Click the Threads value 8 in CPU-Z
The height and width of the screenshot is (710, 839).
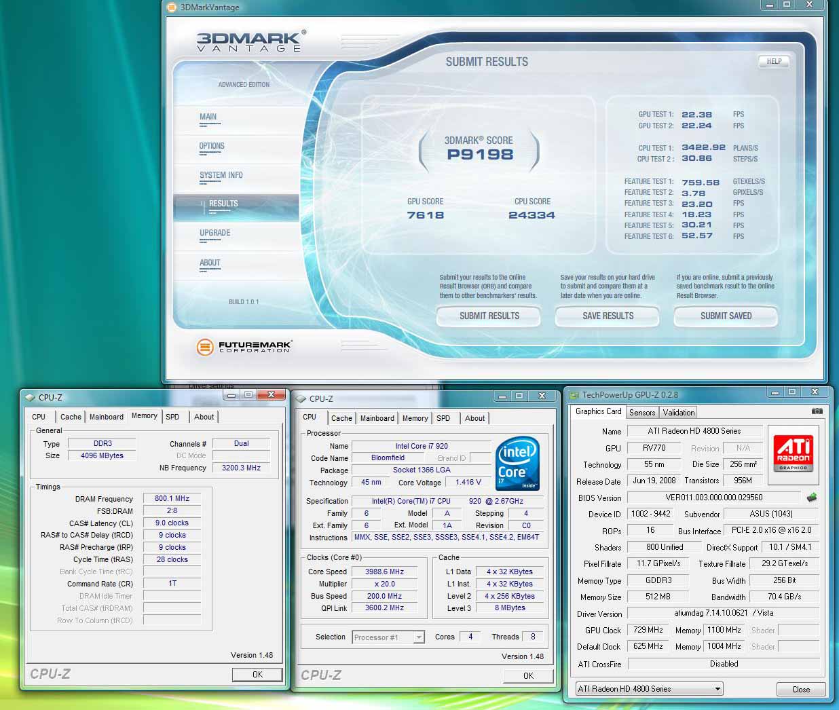(x=533, y=637)
